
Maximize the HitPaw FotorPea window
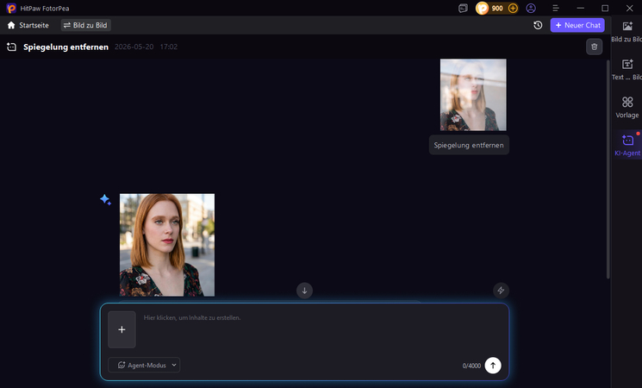point(605,9)
